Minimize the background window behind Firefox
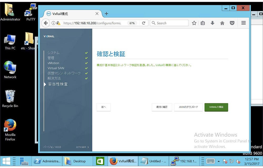 [254, 14]
